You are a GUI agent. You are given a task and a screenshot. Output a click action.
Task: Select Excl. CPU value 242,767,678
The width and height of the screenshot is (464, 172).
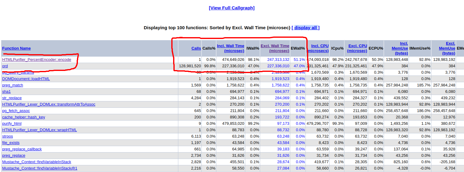pyautogui.click(x=356, y=60)
